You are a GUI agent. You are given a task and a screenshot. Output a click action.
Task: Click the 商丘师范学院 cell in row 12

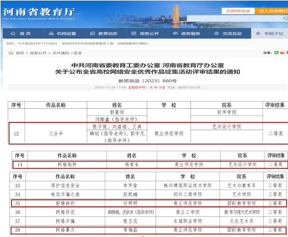point(169,134)
